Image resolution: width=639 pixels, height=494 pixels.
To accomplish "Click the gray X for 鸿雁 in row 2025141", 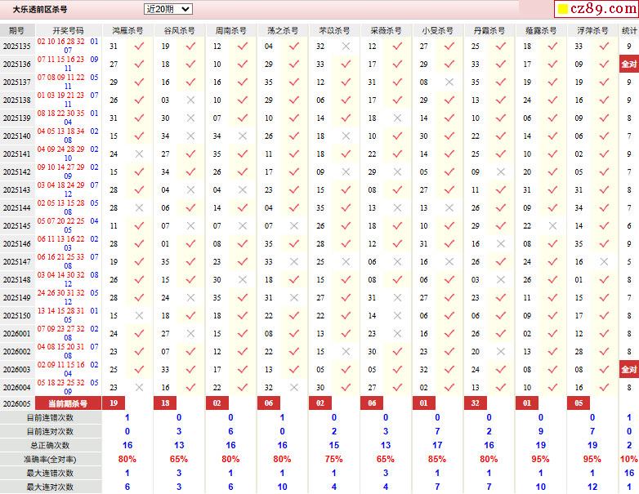I will pos(139,154).
